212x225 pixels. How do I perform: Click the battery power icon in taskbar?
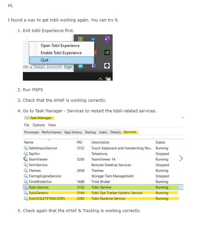108,79
